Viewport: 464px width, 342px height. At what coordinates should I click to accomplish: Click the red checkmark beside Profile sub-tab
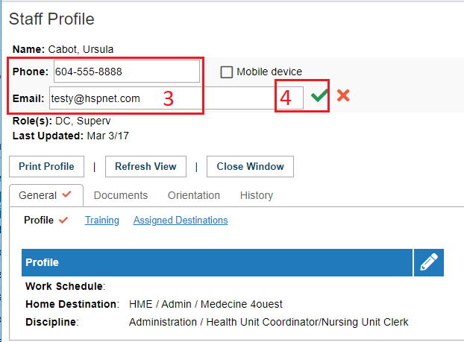(63, 221)
